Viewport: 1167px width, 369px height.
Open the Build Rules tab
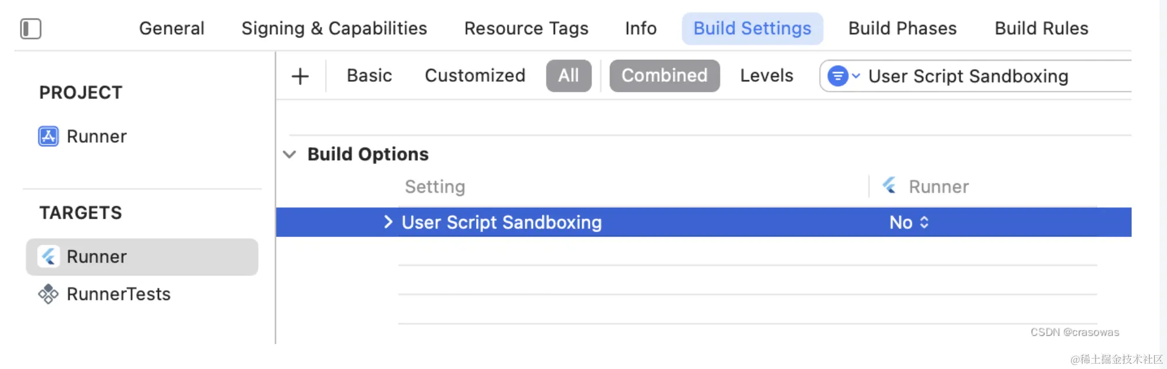[1041, 28]
